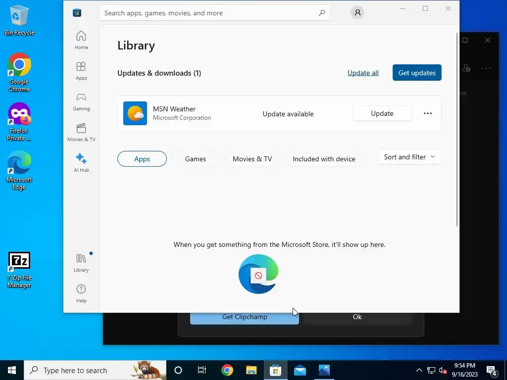
Task: Select 7-Zip File Manager desktop shortcut
Action: point(19,270)
